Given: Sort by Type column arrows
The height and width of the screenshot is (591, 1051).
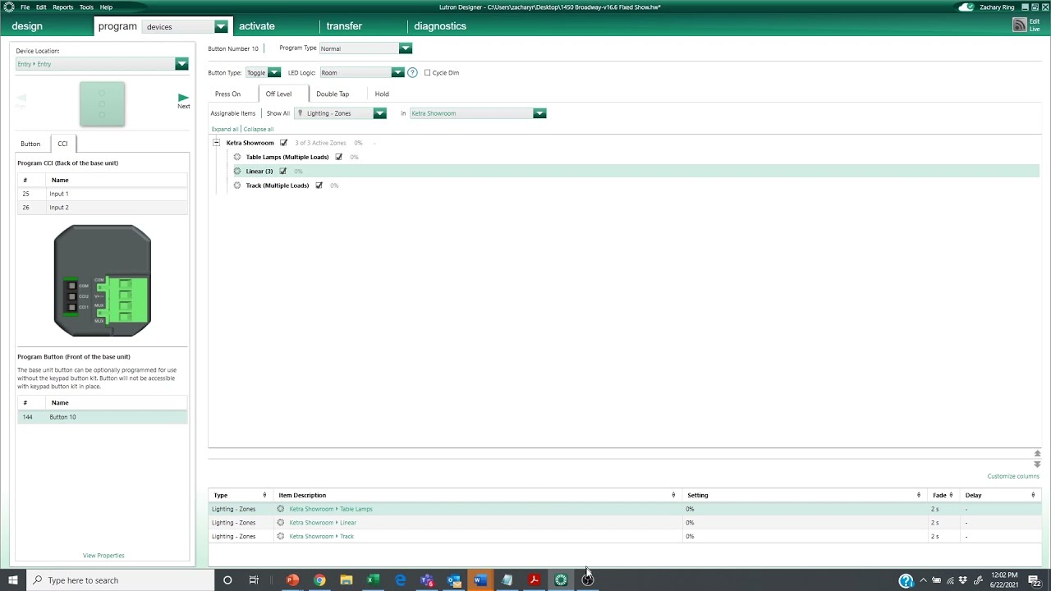Looking at the screenshot, I should (x=264, y=495).
